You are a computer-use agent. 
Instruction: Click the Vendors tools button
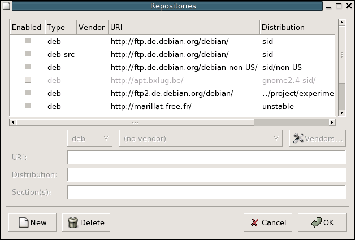(x=318, y=138)
